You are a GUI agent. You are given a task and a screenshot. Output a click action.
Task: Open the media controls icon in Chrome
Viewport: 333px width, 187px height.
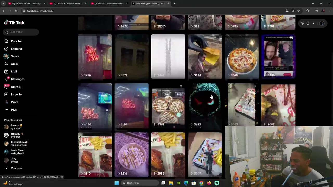click(317, 11)
